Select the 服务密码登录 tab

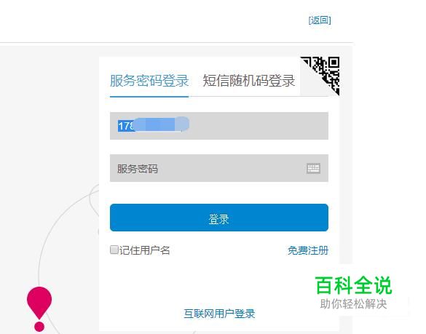[149, 81]
